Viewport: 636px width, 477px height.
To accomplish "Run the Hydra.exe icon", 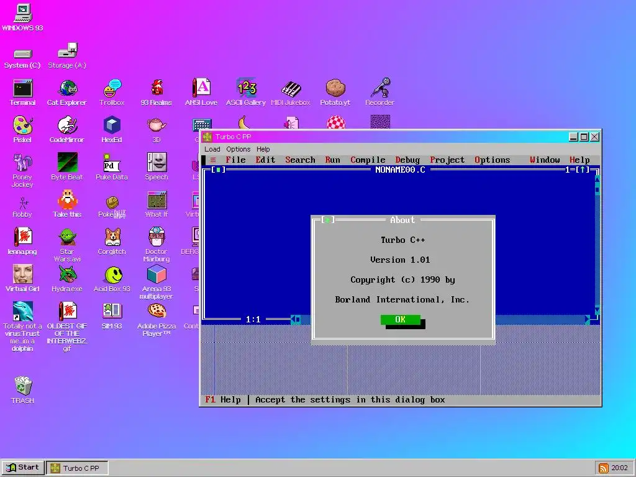I will click(x=67, y=279).
